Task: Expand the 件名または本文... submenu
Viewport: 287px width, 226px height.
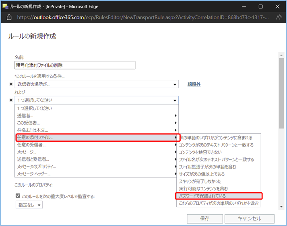Action: point(97,130)
